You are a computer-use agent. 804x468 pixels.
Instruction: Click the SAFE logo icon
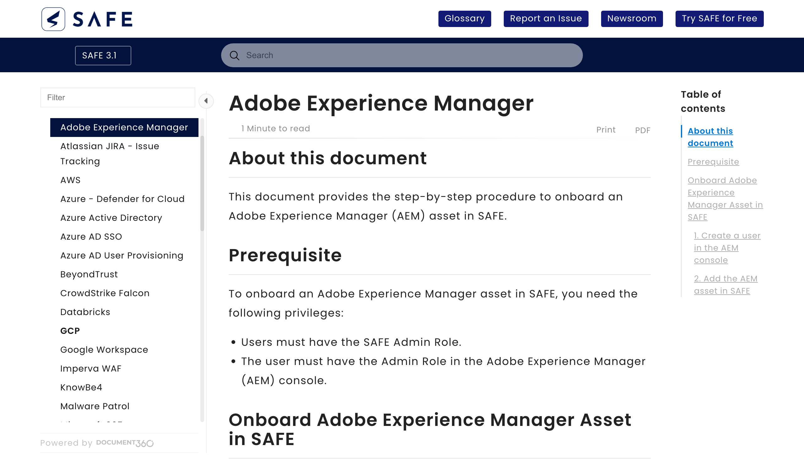tap(53, 19)
